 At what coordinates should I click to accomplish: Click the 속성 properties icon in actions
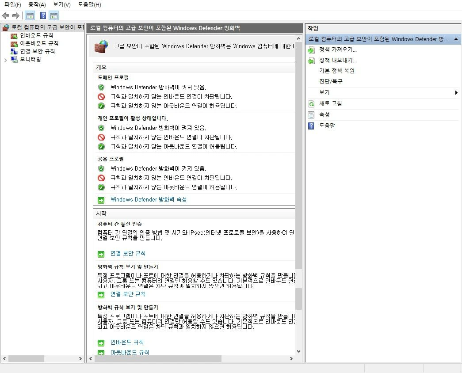311,115
